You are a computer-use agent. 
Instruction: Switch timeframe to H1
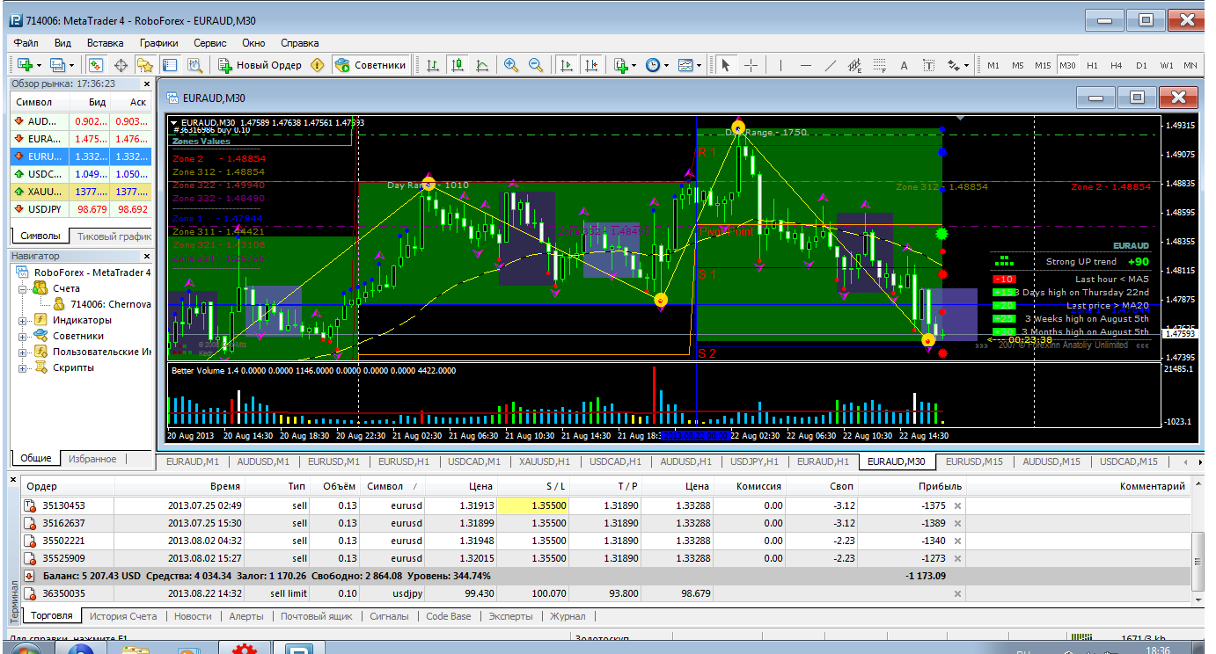coord(1092,65)
